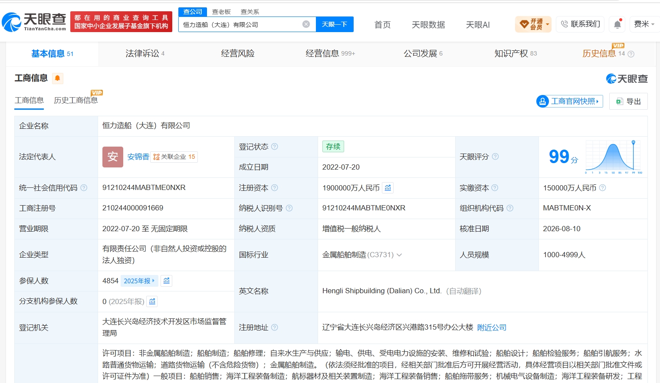The width and height of the screenshot is (660, 383).
Task: Open help icon next to 注册地址
Action: (x=274, y=327)
